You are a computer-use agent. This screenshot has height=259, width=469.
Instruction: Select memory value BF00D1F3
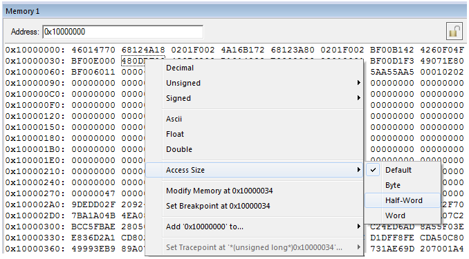coord(392,61)
